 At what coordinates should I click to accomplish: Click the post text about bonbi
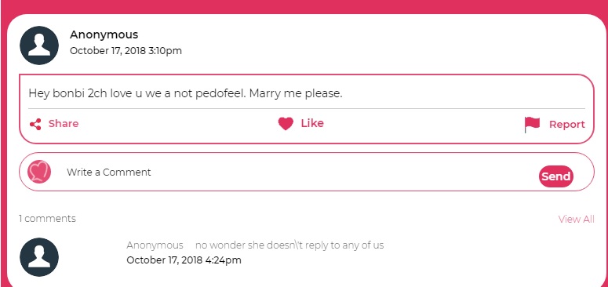click(185, 93)
